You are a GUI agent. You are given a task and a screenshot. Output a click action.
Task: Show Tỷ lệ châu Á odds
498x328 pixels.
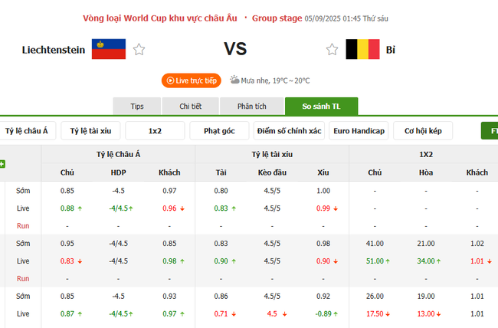(x=26, y=131)
